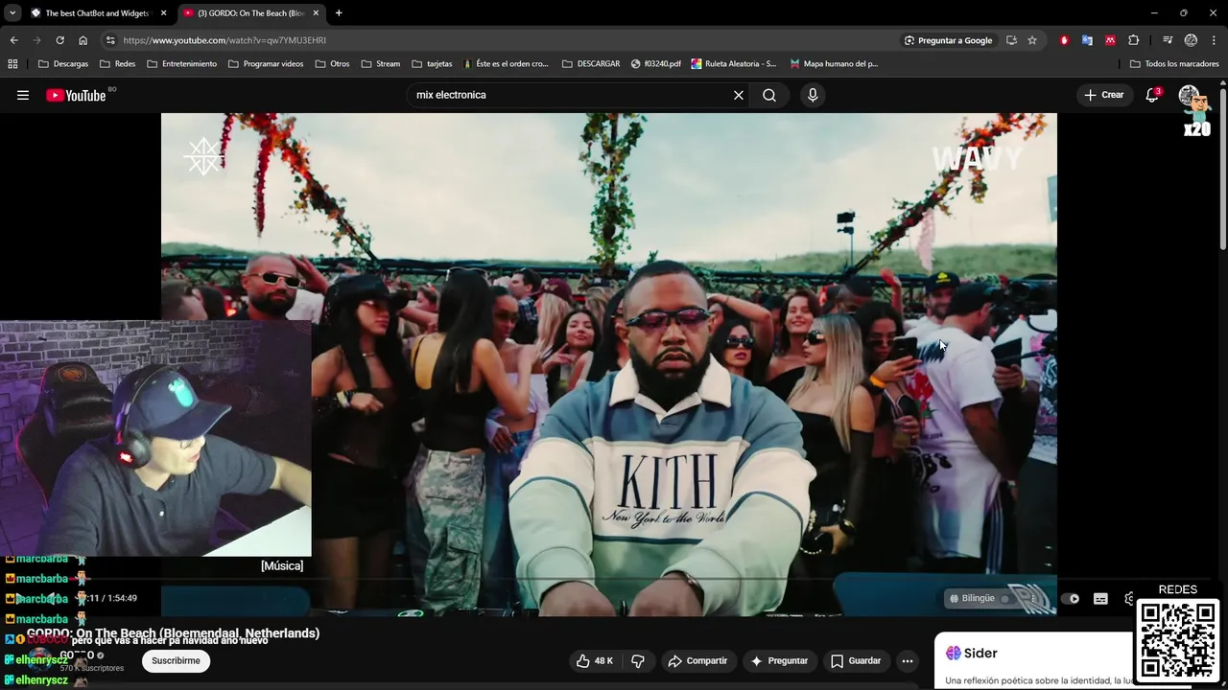Open the Bilingüe three-dot options
This screenshot has width=1228, height=690.
click(x=1031, y=598)
